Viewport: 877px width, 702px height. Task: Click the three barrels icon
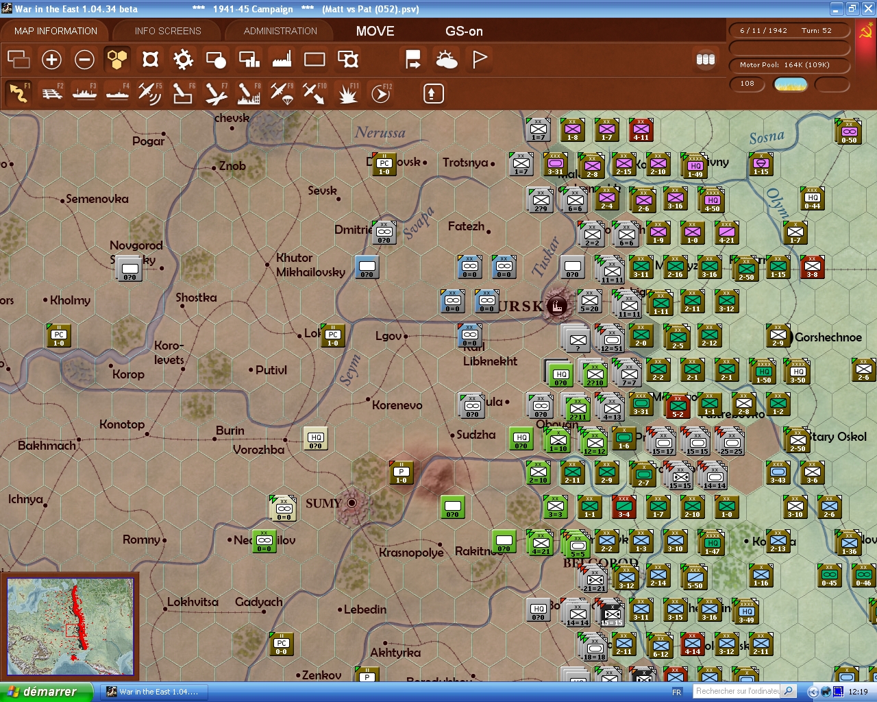click(706, 60)
